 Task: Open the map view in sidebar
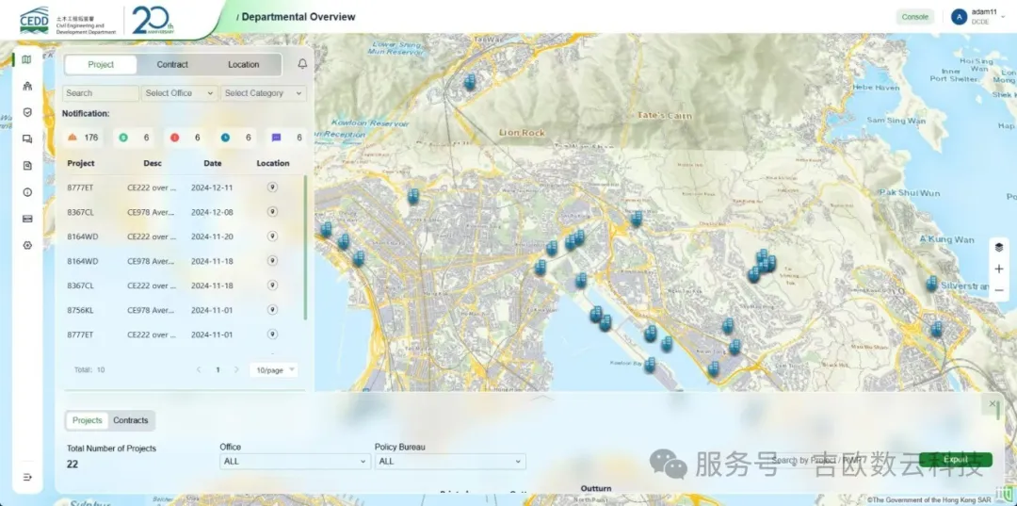pos(26,59)
